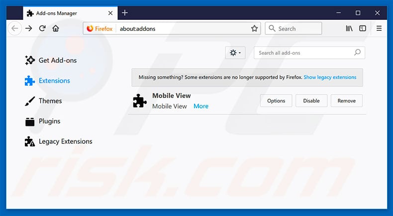This screenshot has height=216, width=393.
Task: Select the Add-ons Manager tab
Action: (70, 13)
